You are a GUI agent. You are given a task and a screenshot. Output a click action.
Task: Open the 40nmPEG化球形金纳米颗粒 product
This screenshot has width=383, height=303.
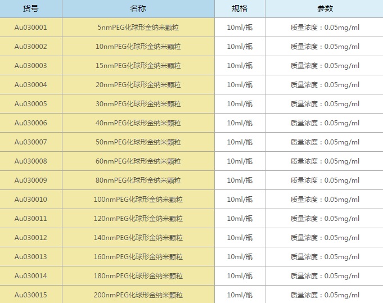coord(138,123)
